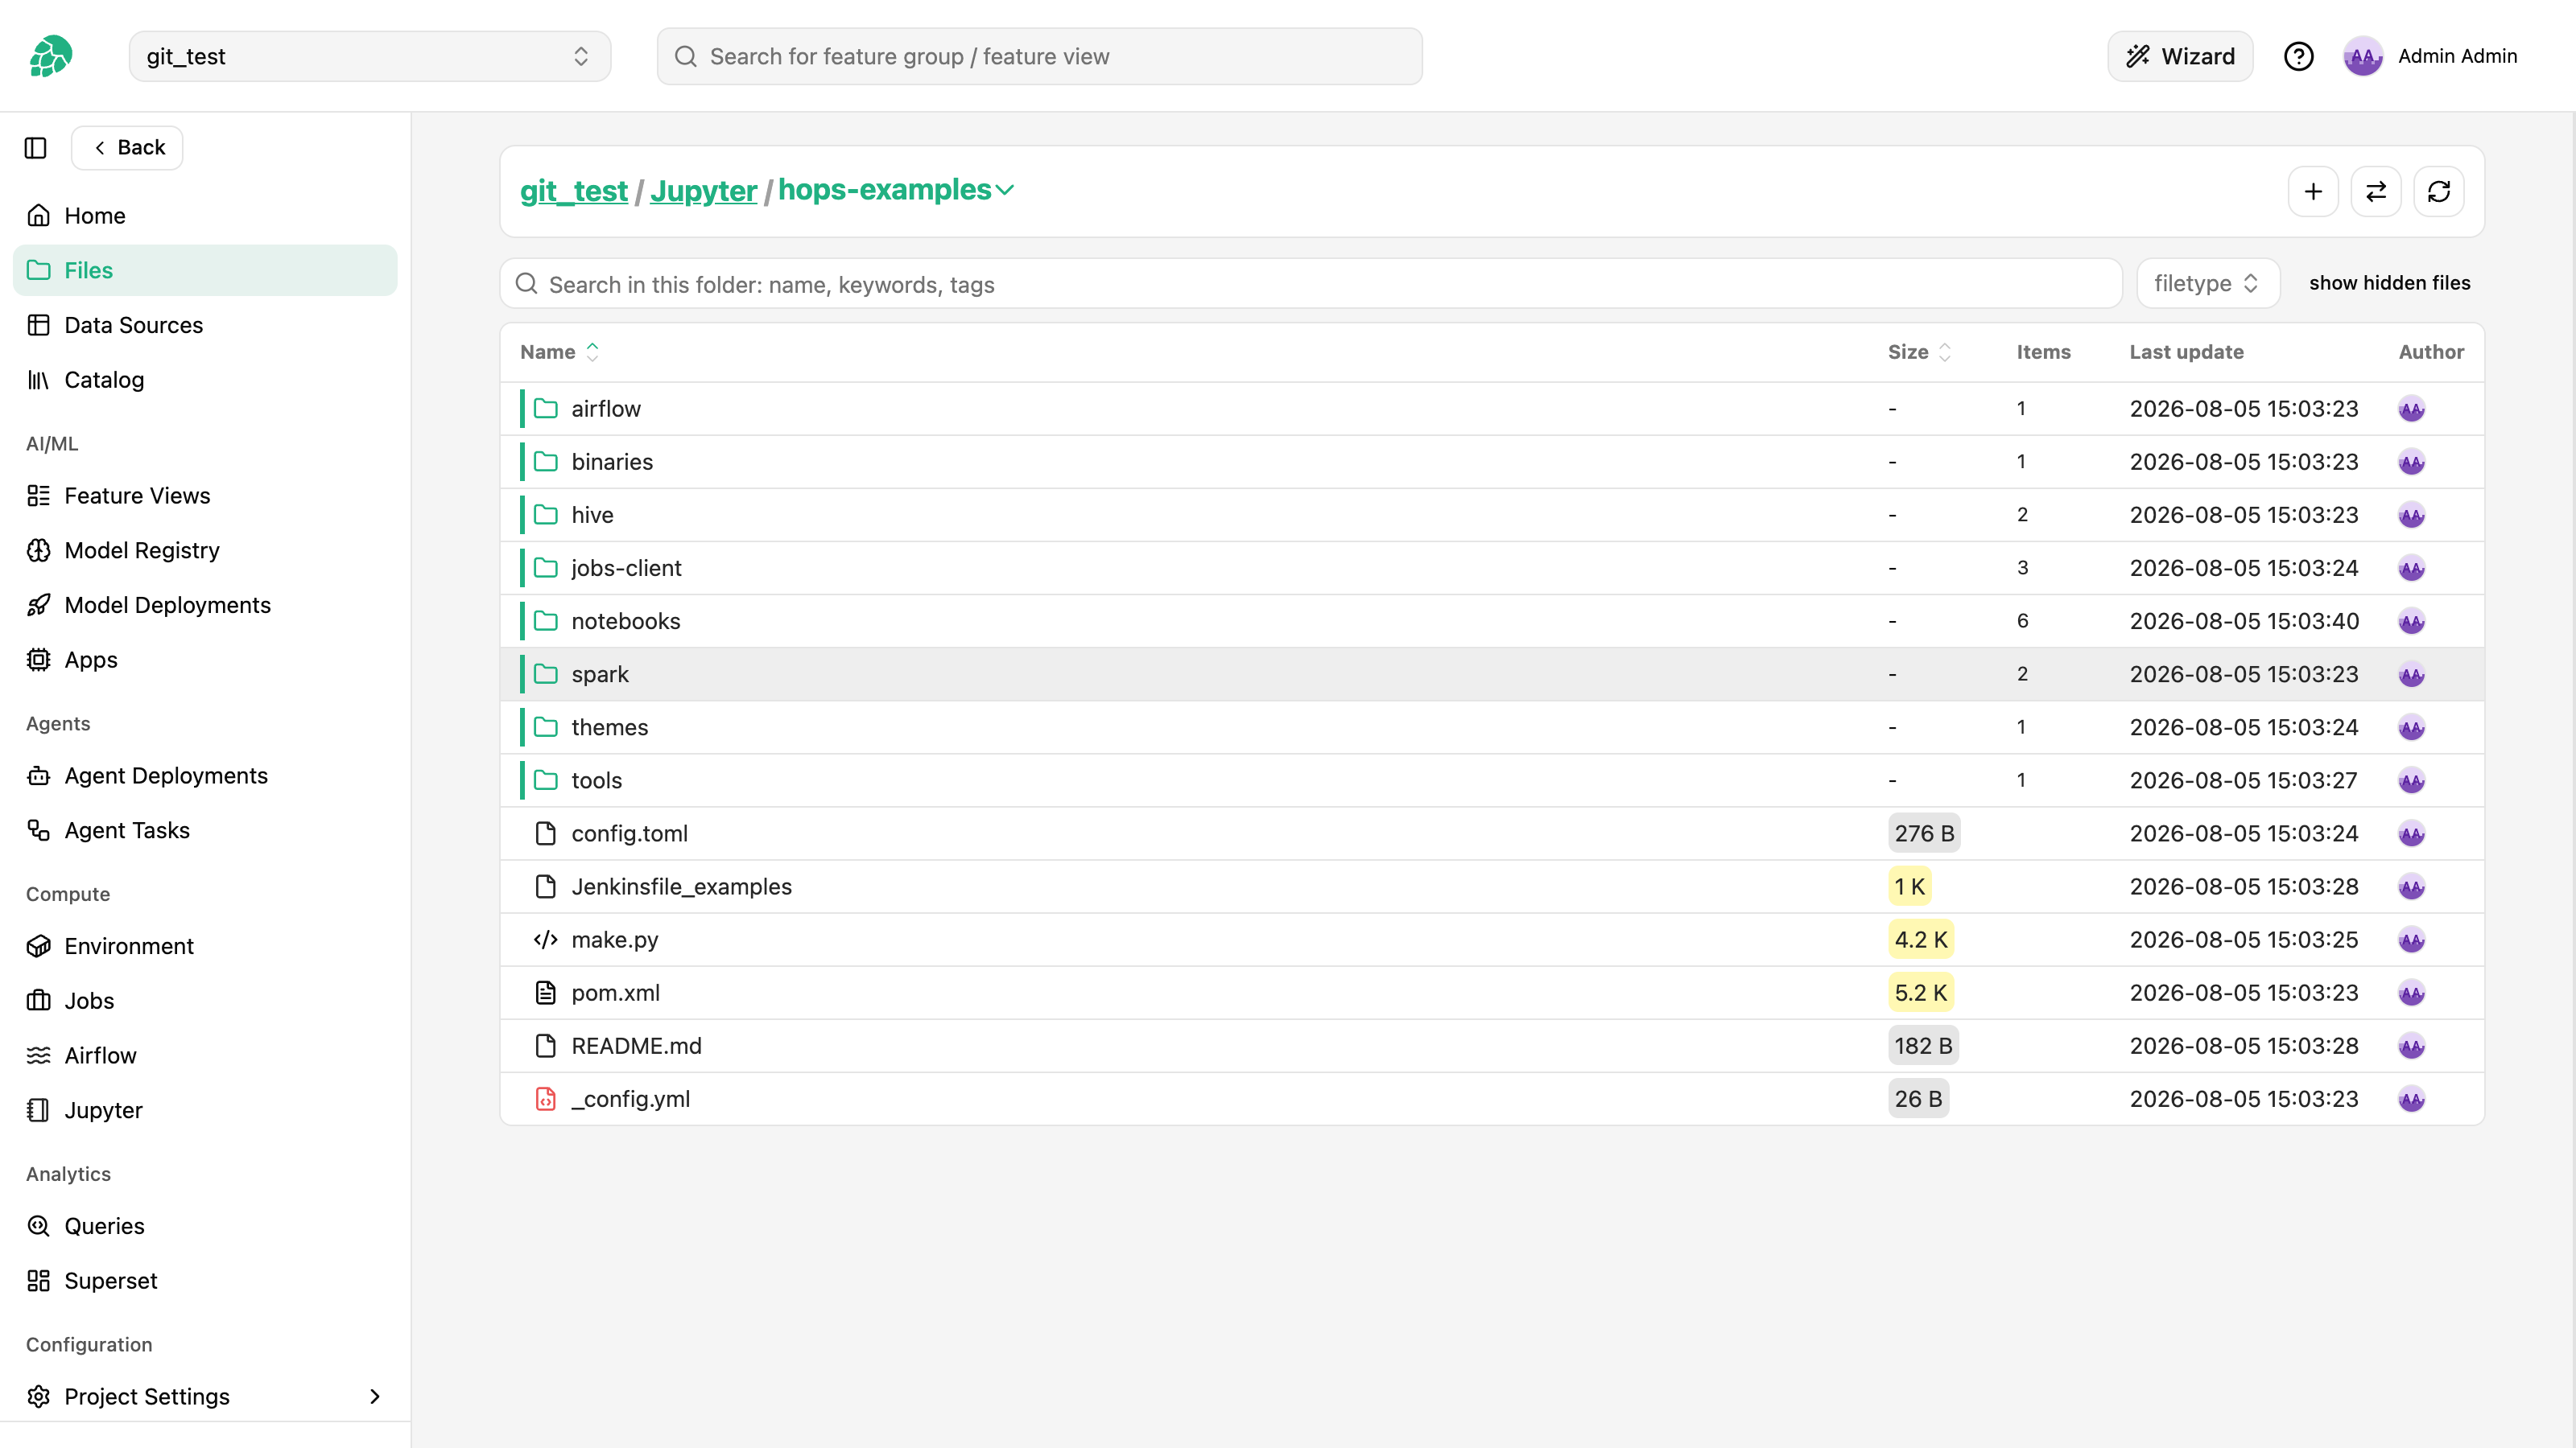Toggle show hidden files
The width and height of the screenshot is (2576, 1448).
2389,283
